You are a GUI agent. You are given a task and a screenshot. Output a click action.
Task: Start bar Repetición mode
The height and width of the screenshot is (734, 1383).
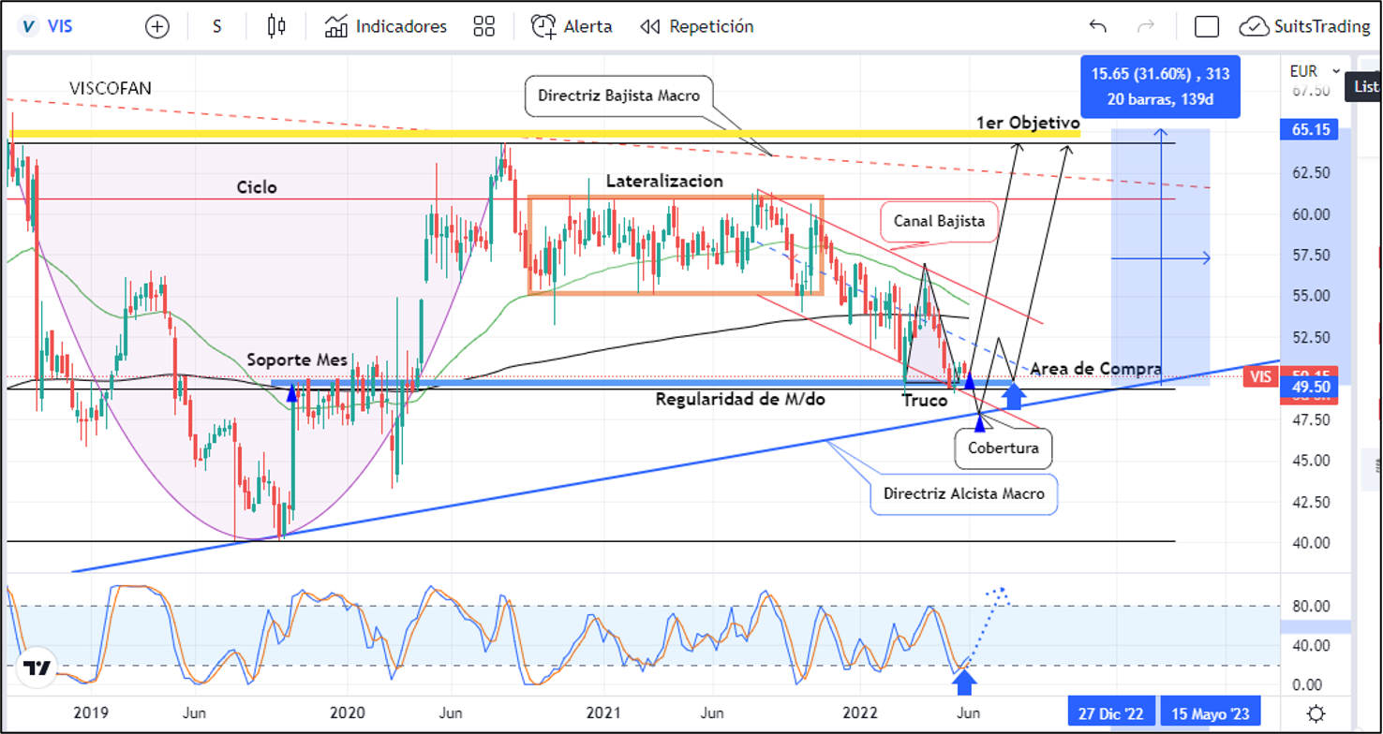(x=696, y=26)
